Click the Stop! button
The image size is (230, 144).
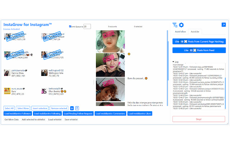199,119
